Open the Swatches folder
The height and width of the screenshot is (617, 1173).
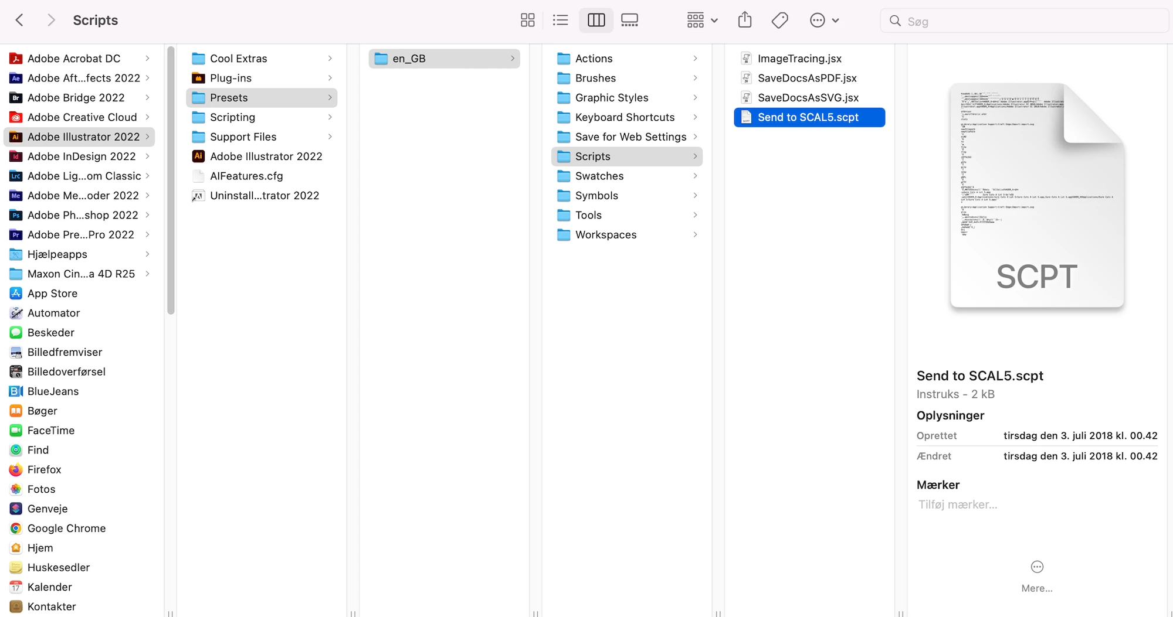(599, 176)
